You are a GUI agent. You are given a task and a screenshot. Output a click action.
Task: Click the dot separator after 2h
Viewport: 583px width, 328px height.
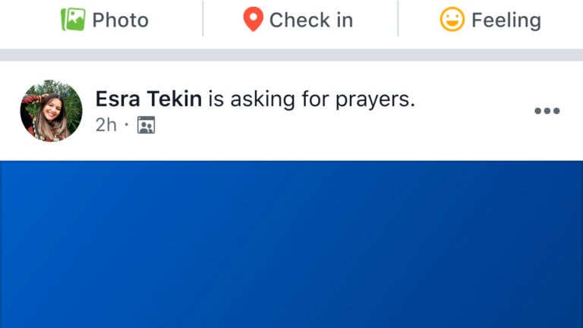127,125
